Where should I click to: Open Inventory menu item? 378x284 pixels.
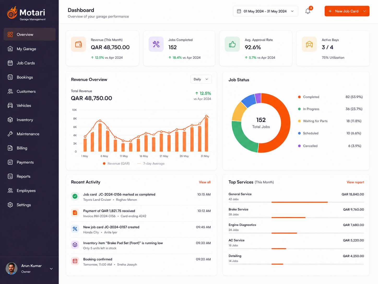[29, 120]
